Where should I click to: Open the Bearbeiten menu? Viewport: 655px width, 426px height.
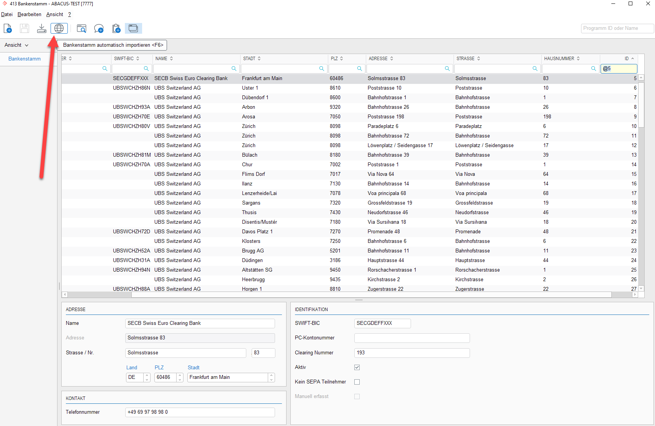tap(29, 15)
